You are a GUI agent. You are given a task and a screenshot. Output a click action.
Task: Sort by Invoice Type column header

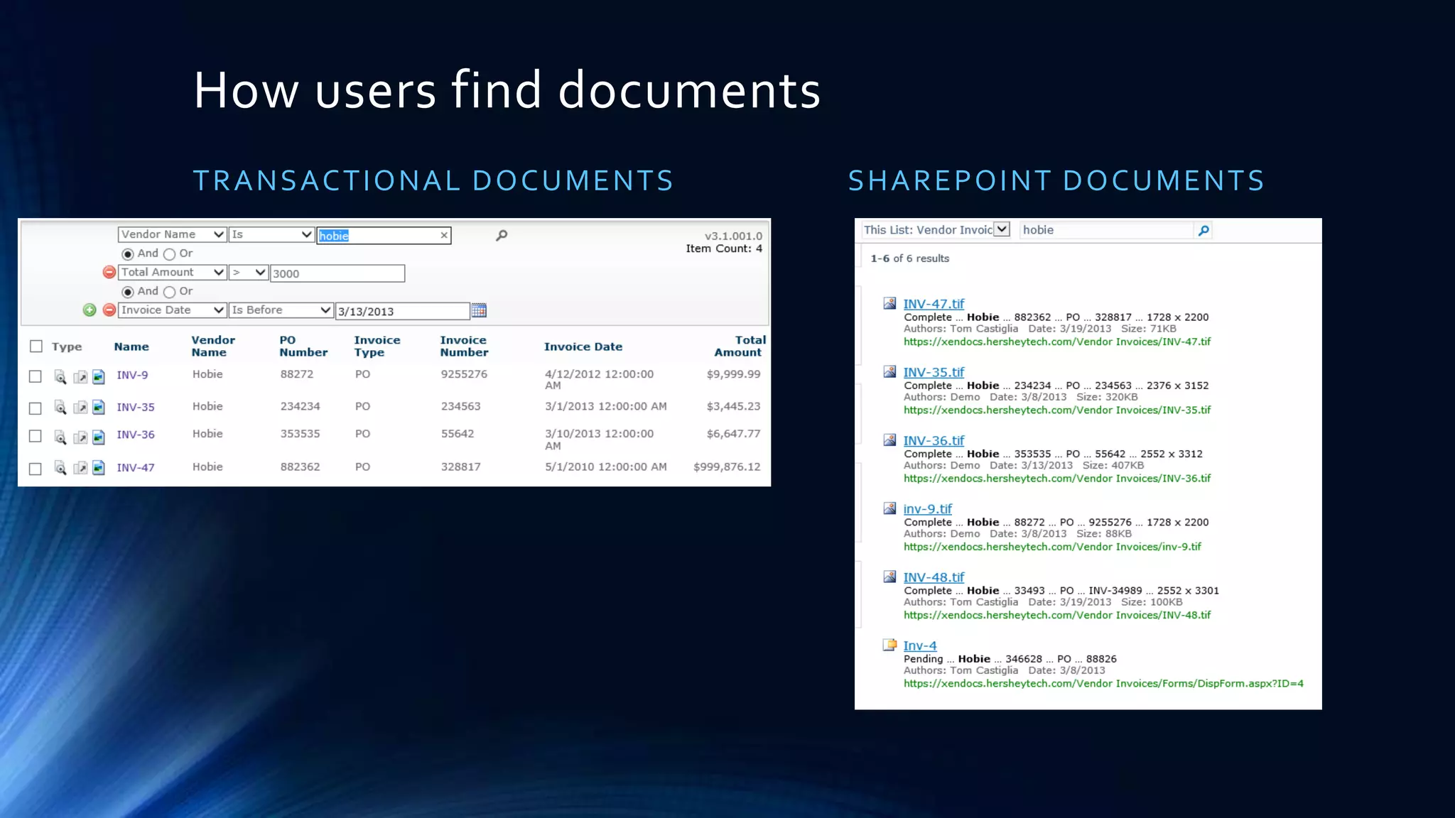tap(377, 346)
